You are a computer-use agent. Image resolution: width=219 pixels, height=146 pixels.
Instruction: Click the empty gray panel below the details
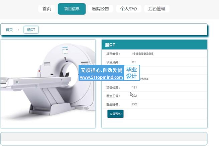[104, 139]
